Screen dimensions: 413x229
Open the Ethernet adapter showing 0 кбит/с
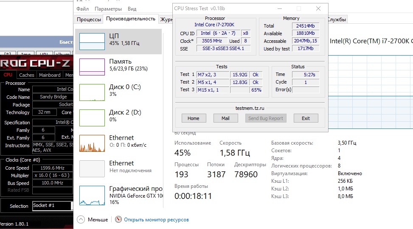pos(92,143)
